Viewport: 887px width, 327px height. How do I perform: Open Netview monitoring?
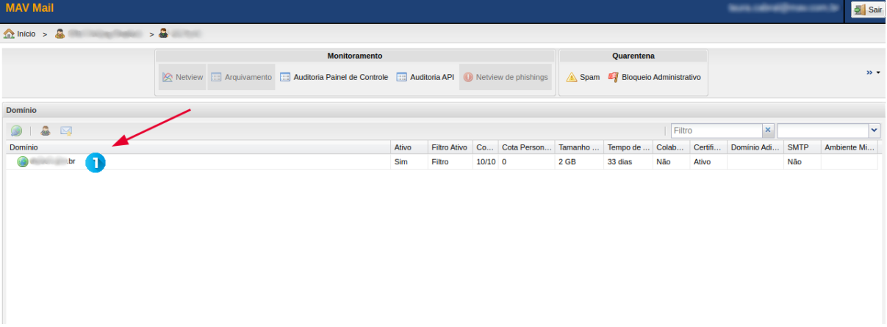pyautogui.click(x=182, y=77)
